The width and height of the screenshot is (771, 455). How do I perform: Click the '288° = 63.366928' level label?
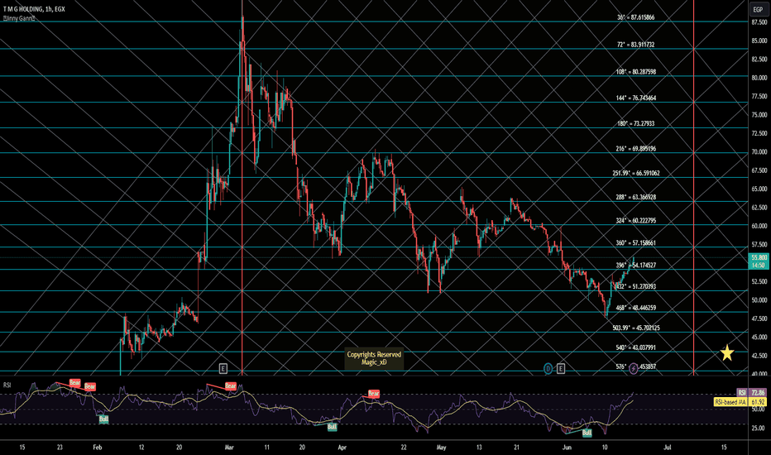pyautogui.click(x=636, y=197)
